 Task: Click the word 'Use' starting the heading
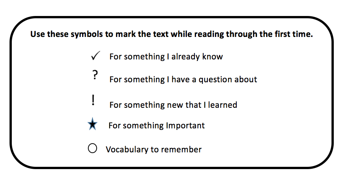[36, 34]
